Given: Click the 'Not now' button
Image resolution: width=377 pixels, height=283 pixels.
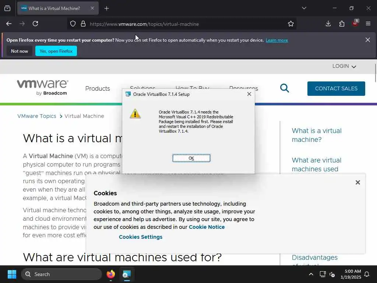Looking at the screenshot, I should pos(20,51).
